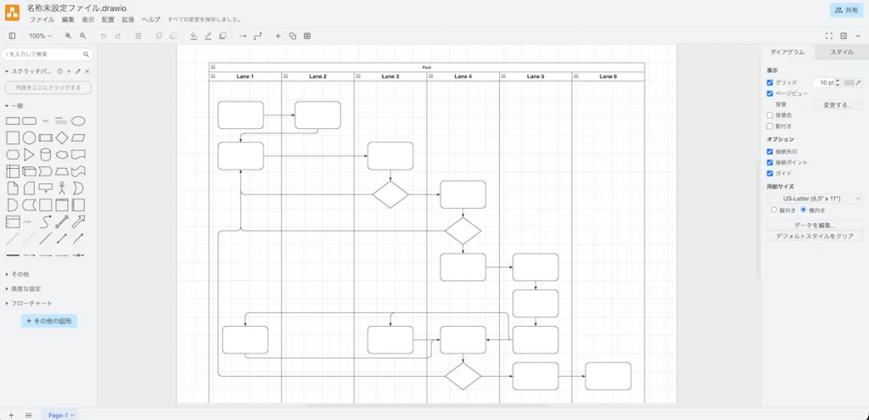Click the delete trash icon

coord(138,36)
